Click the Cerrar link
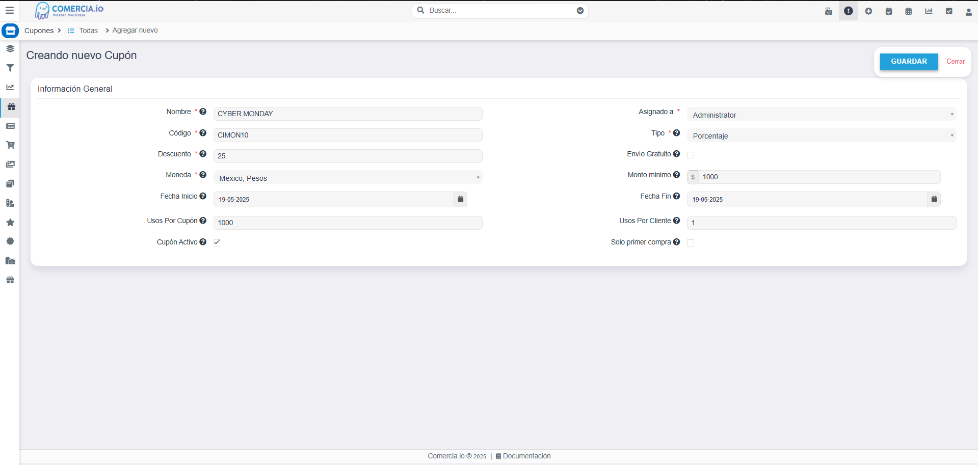Image resolution: width=978 pixels, height=465 pixels. 956,62
